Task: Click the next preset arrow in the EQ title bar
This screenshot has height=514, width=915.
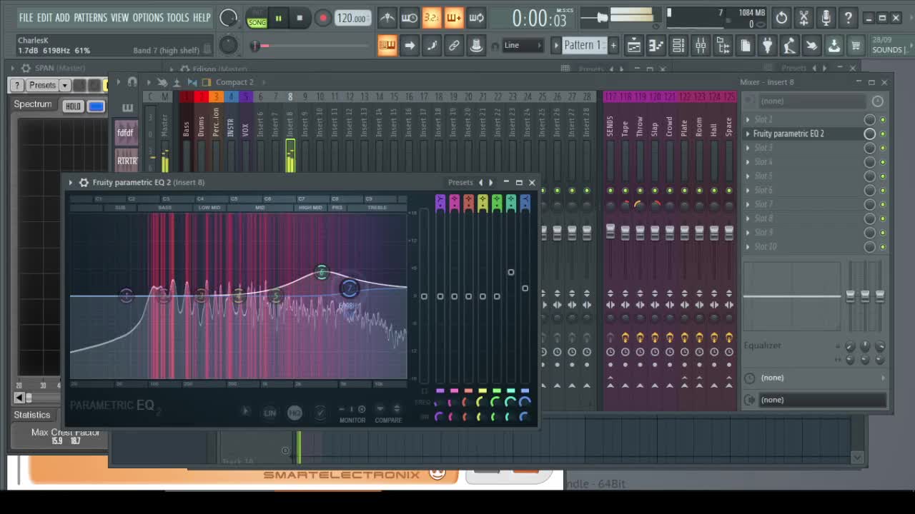Action: pos(490,183)
